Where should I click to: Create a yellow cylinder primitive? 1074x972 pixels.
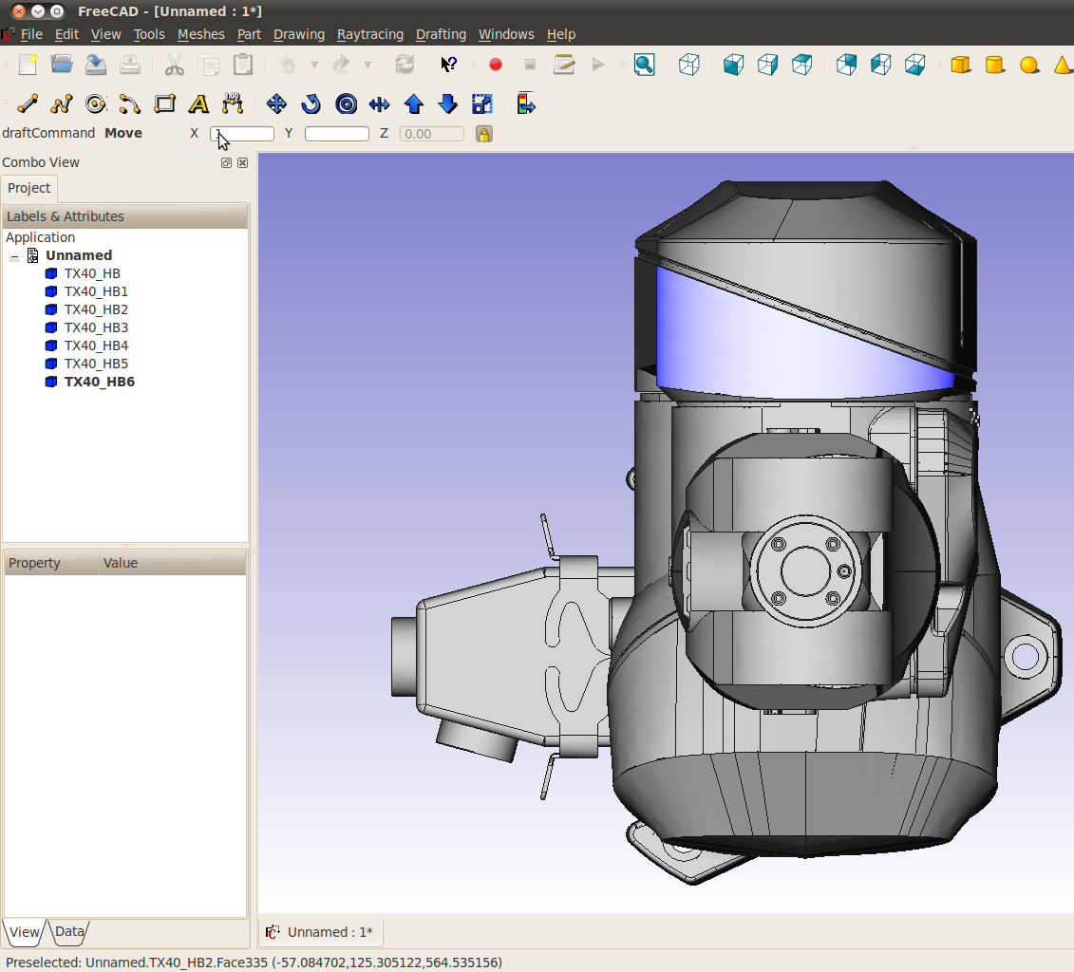pyautogui.click(x=994, y=65)
